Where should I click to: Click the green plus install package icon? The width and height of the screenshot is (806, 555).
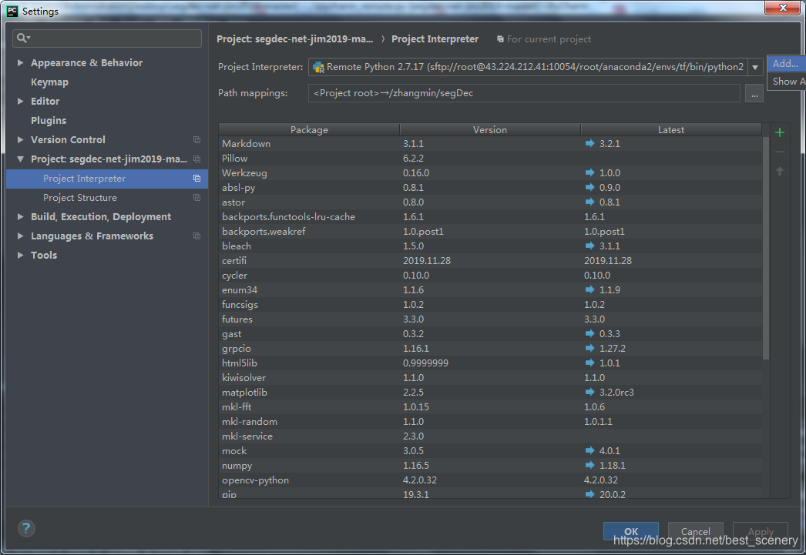[x=779, y=132]
